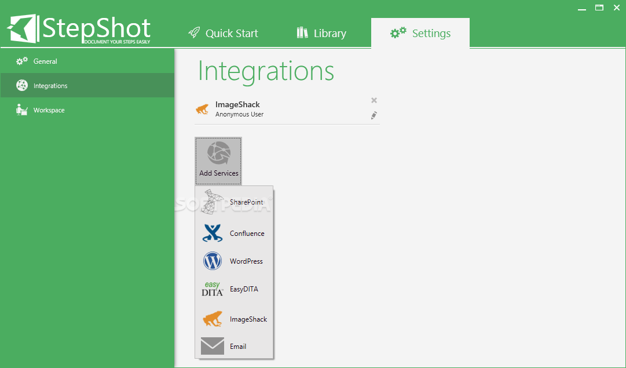The image size is (626, 368).
Task: Click the WordPress W logo icon
Action: pyautogui.click(x=213, y=261)
